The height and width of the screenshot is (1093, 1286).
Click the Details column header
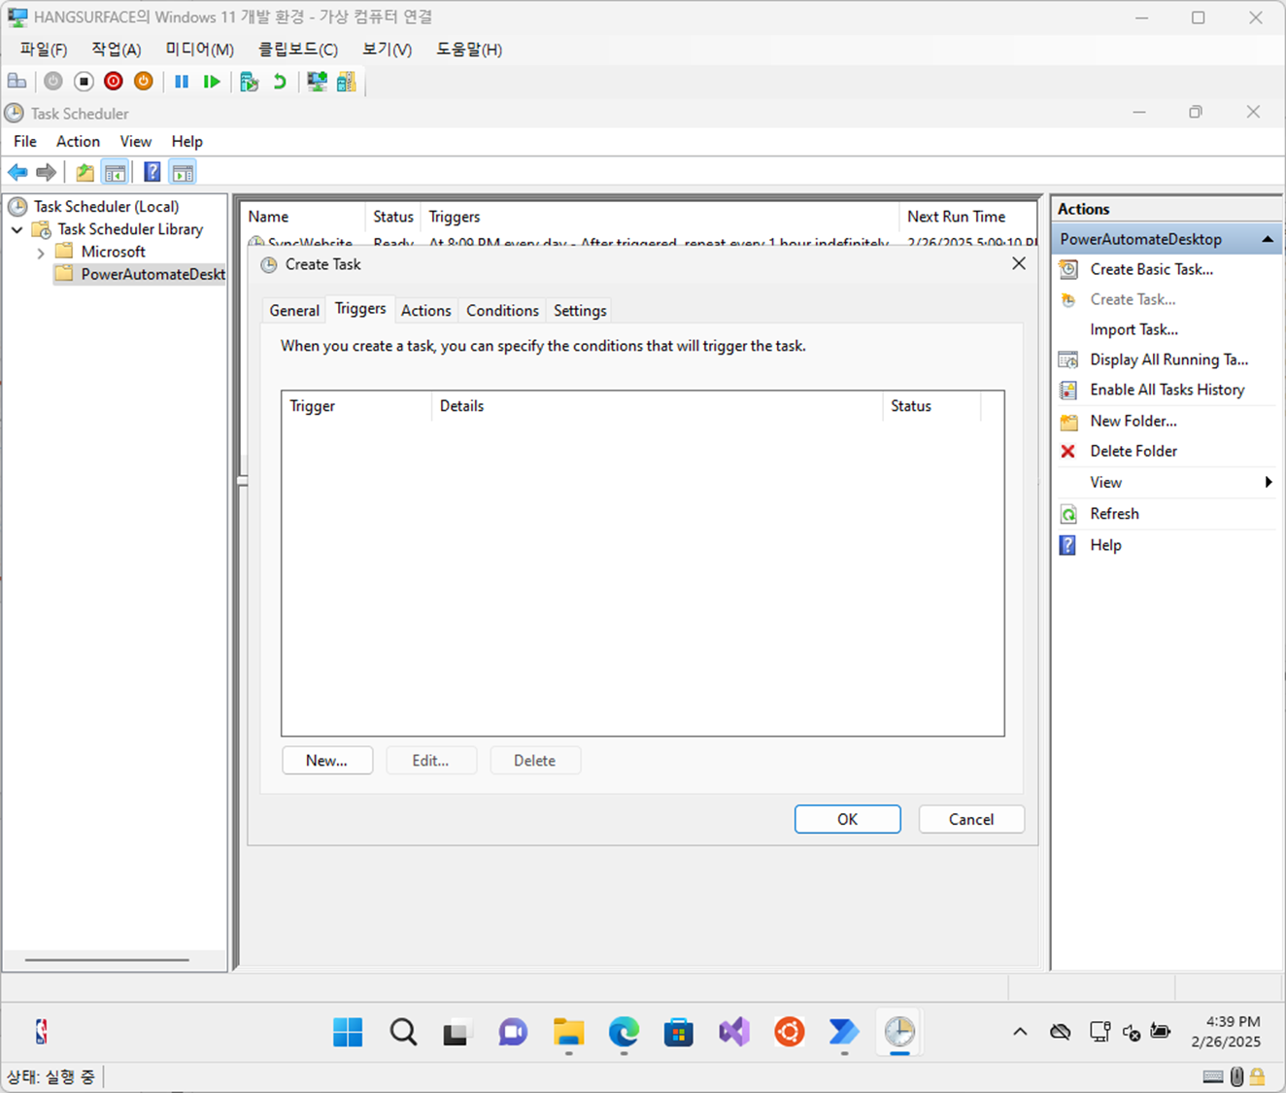point(658,406)
